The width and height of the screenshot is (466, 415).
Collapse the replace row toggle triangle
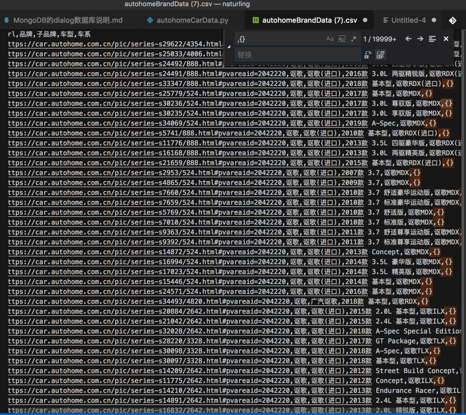229,47
